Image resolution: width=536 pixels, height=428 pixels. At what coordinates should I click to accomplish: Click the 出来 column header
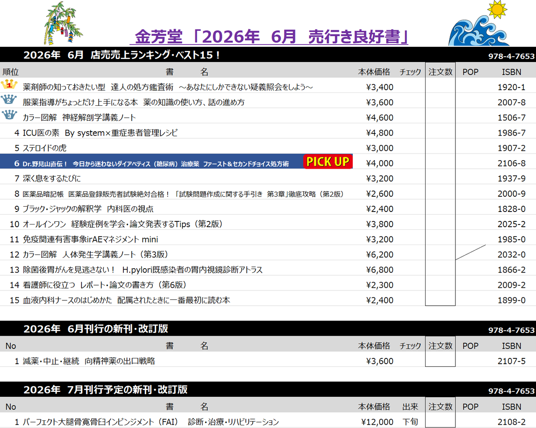[410, 407]
